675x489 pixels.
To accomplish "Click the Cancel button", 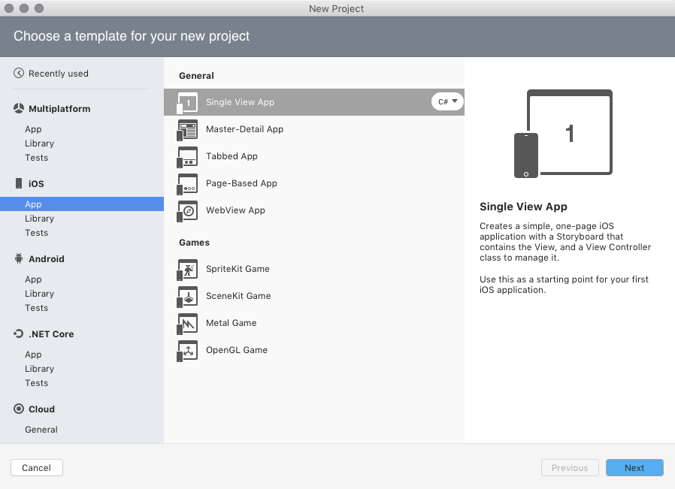I will [36, 467].
